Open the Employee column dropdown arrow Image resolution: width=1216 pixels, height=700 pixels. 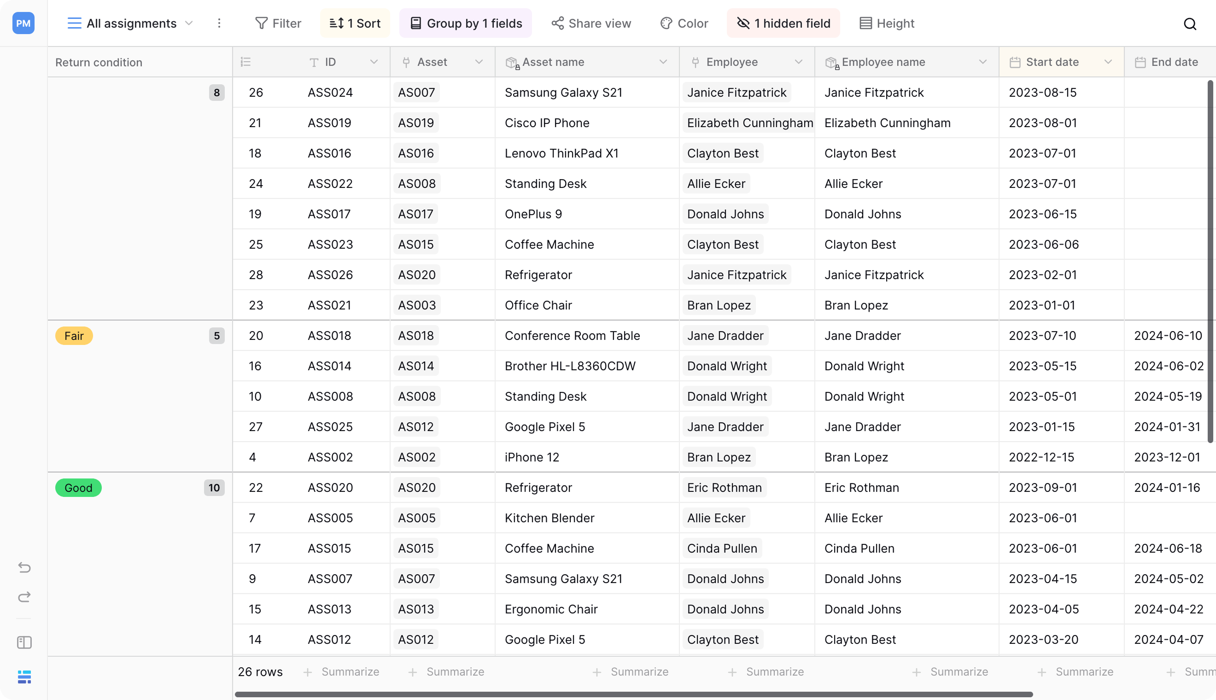(799, 62)
